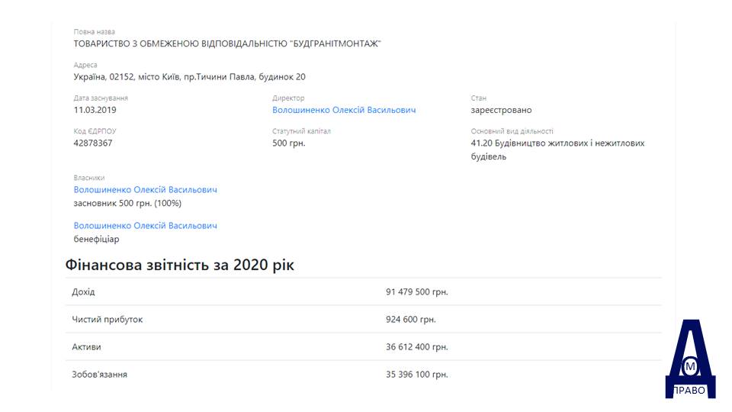Open director link Волошиненко Олексій Васильович
732x412 pixels.
tap(344, 110)
